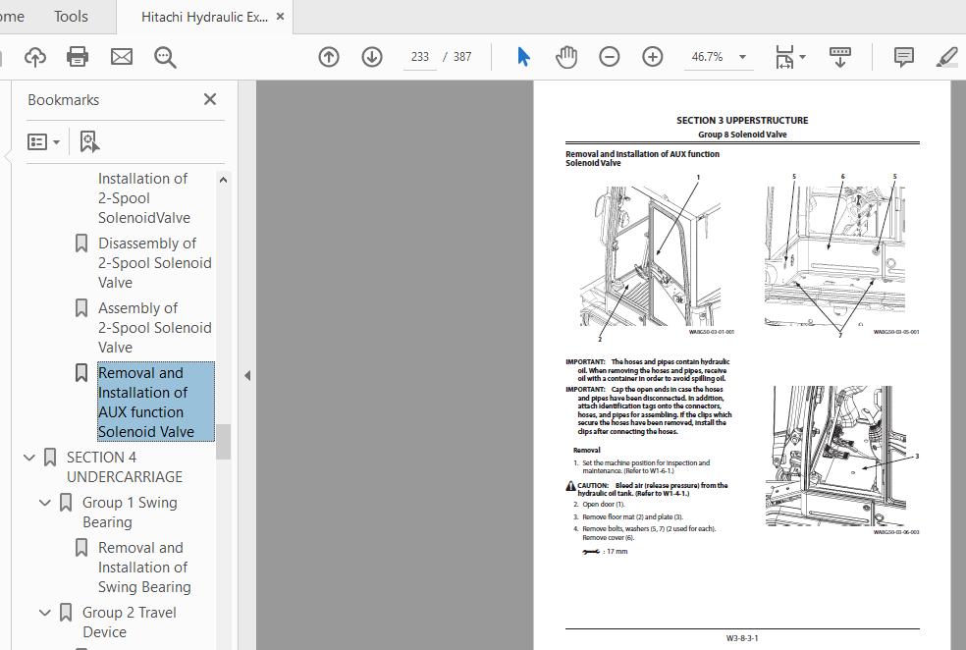966x650 pixels.
Task: Click the page number field 233
Action: [x=419, y=57]
